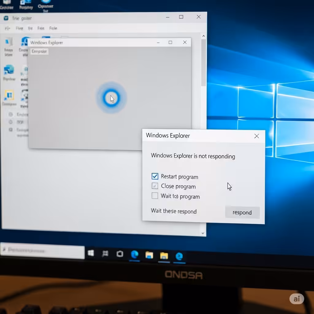This screenshot has height=314, width=314.
Task: Check the Restart program checkbox
Action: point(155,176)
